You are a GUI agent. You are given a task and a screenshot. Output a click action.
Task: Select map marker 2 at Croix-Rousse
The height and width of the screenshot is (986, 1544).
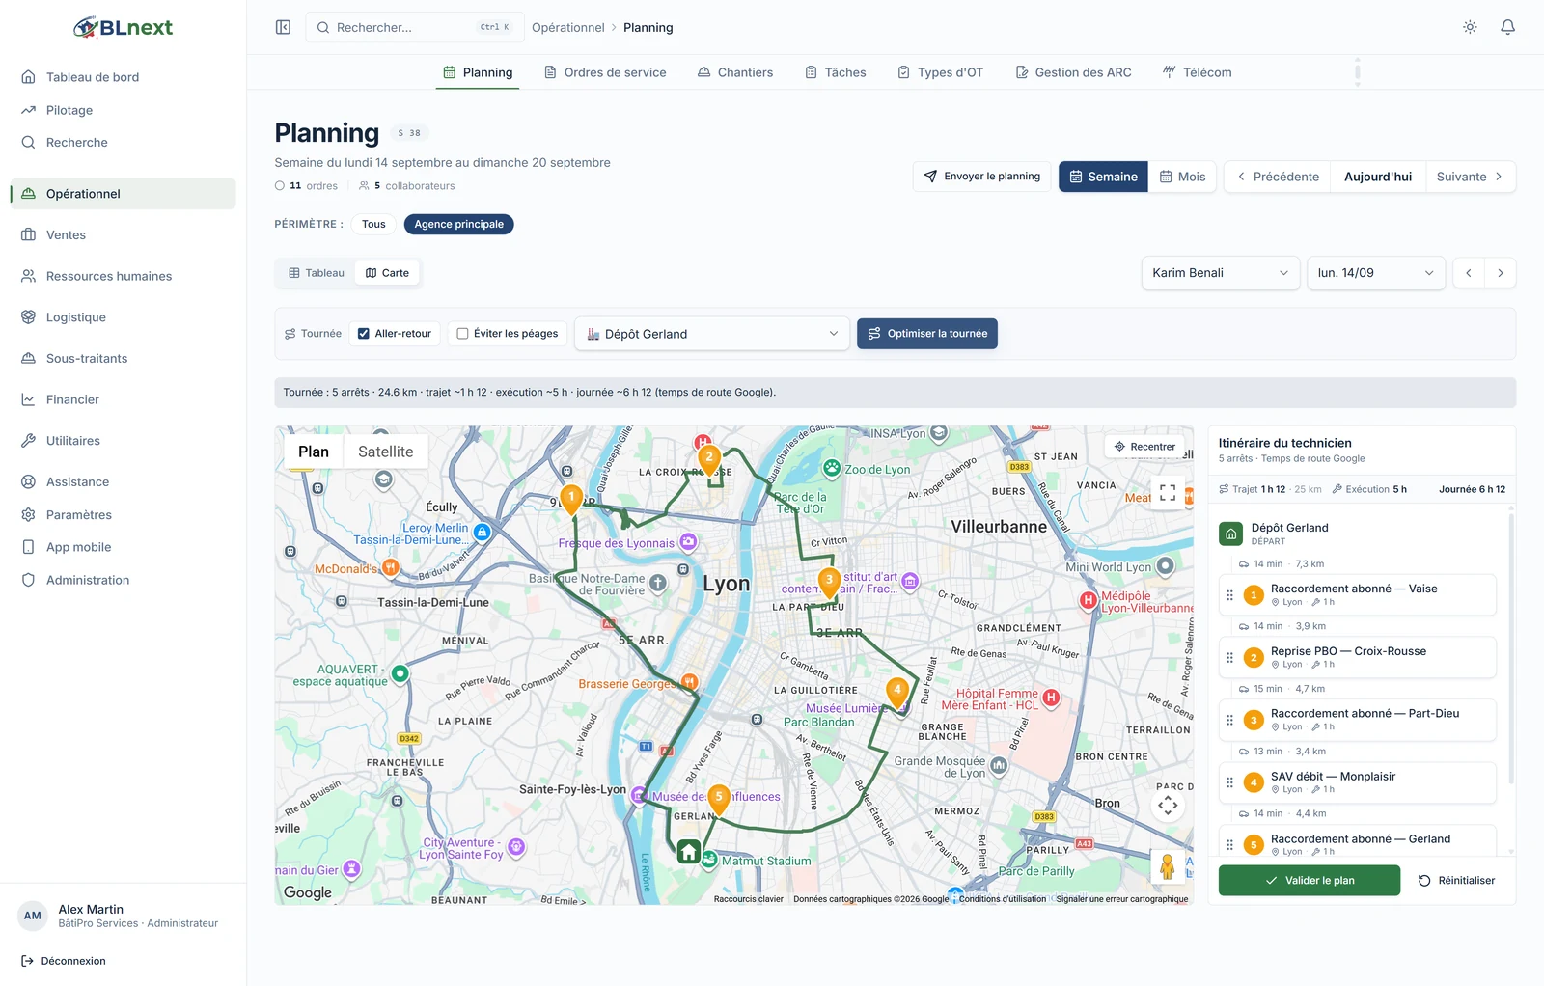click(x=709, y=459)
